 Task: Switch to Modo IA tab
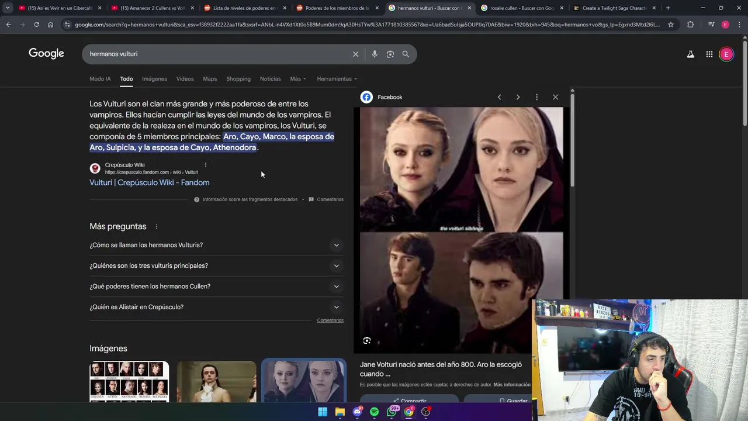(x=100, y=79)
